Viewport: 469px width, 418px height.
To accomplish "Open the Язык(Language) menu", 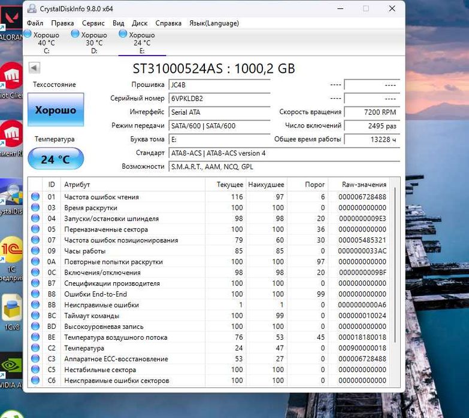I will [x=214, y=23].
